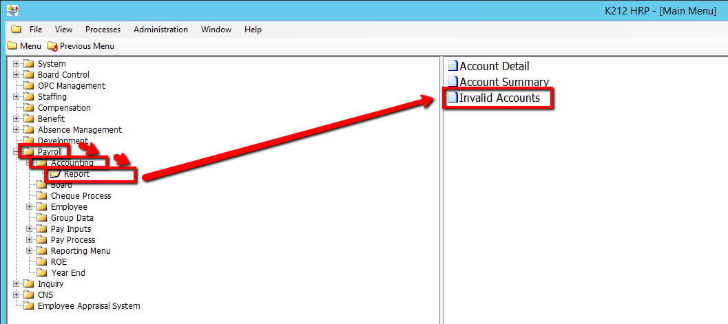The image size is (728, 324).
Task: Click the Previous Menu toolbar icon
Action: tap(52, 46)
